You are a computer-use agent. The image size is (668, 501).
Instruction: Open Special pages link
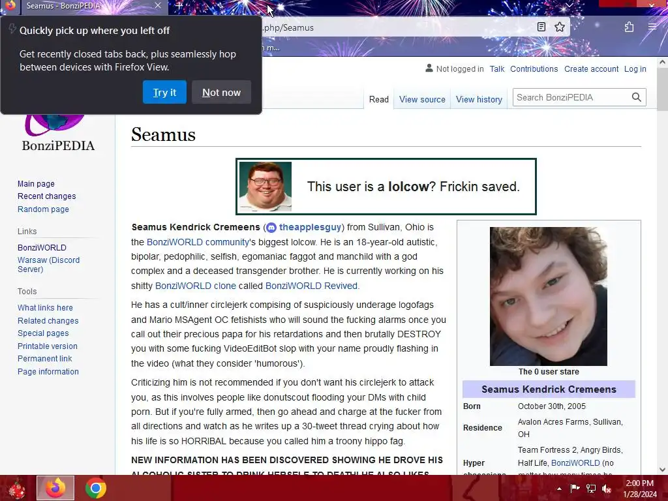tap(43, 333)
